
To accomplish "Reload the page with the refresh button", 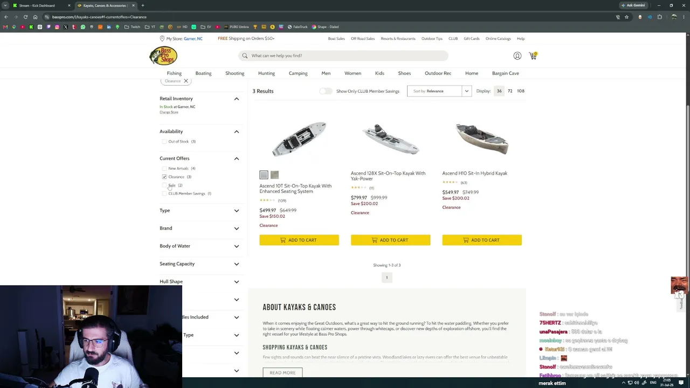I will tap(25, 17).
